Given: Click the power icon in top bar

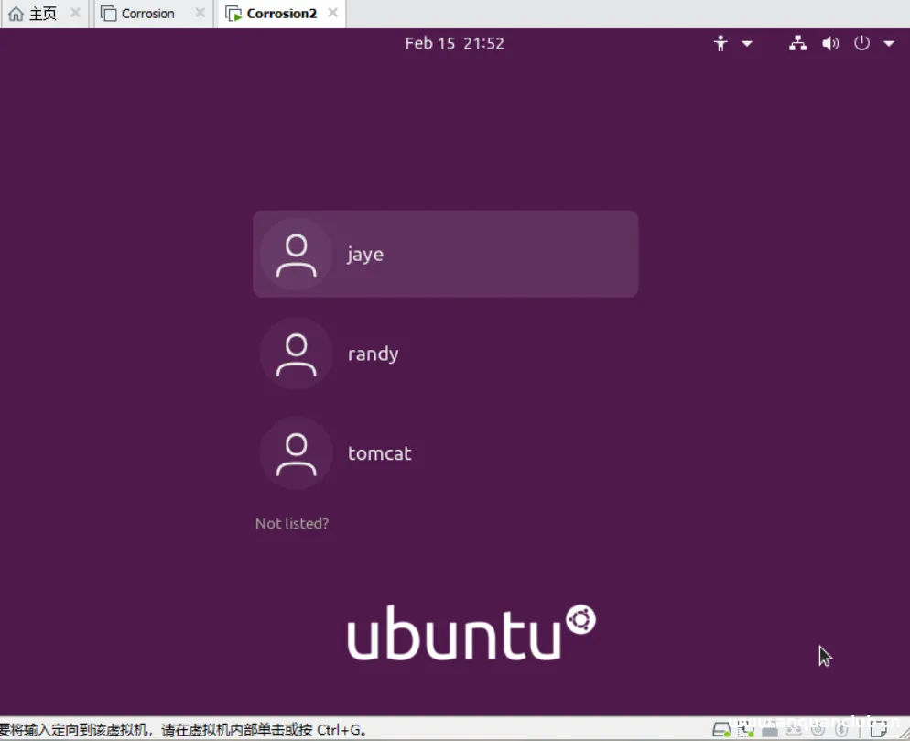Looking at the screenshot, I should click(861, 43).
